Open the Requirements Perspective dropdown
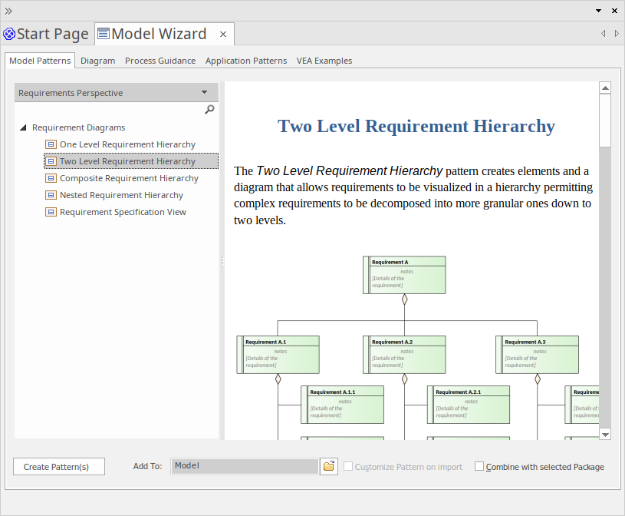The width and height of the screenshot is (625, 516). (x=204, y=92)
